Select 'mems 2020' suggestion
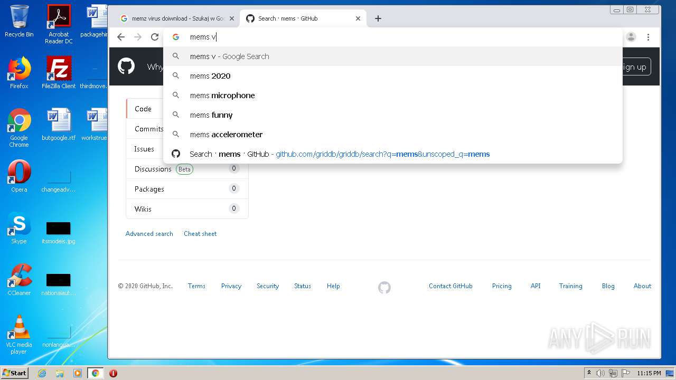The height and width of the screenshot is (380, 676). 393,76
